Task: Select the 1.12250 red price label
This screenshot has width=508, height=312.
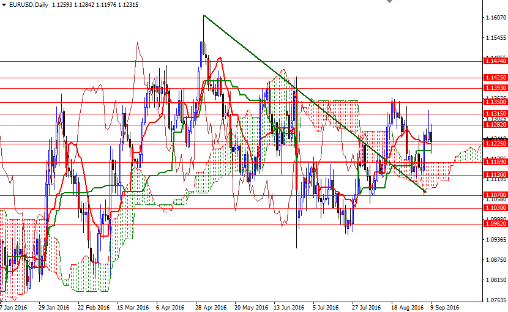Action: 495,144
